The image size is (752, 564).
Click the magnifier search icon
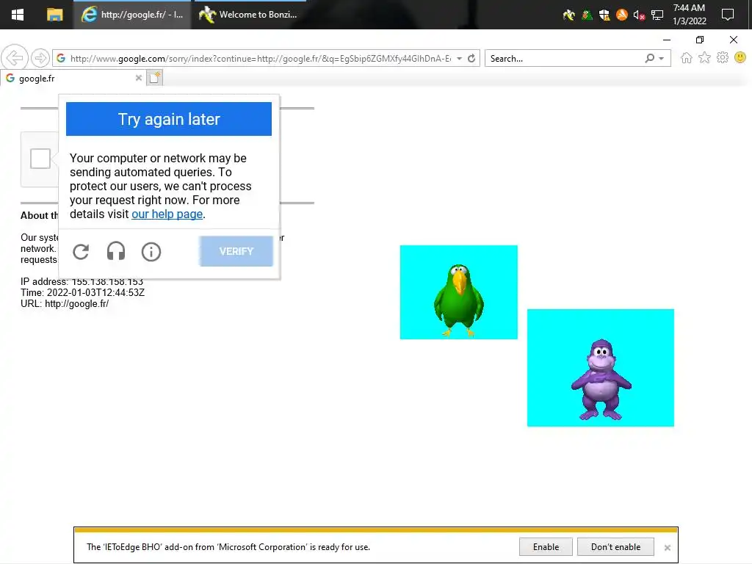click(x=649, y=59)
